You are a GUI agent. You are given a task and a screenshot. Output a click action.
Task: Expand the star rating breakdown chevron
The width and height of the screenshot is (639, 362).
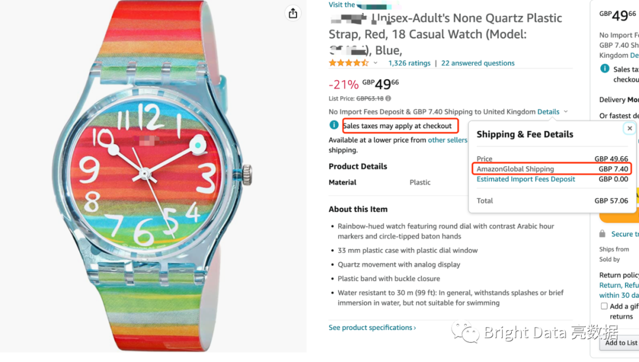pyautogui.click(x=375, y=63)
